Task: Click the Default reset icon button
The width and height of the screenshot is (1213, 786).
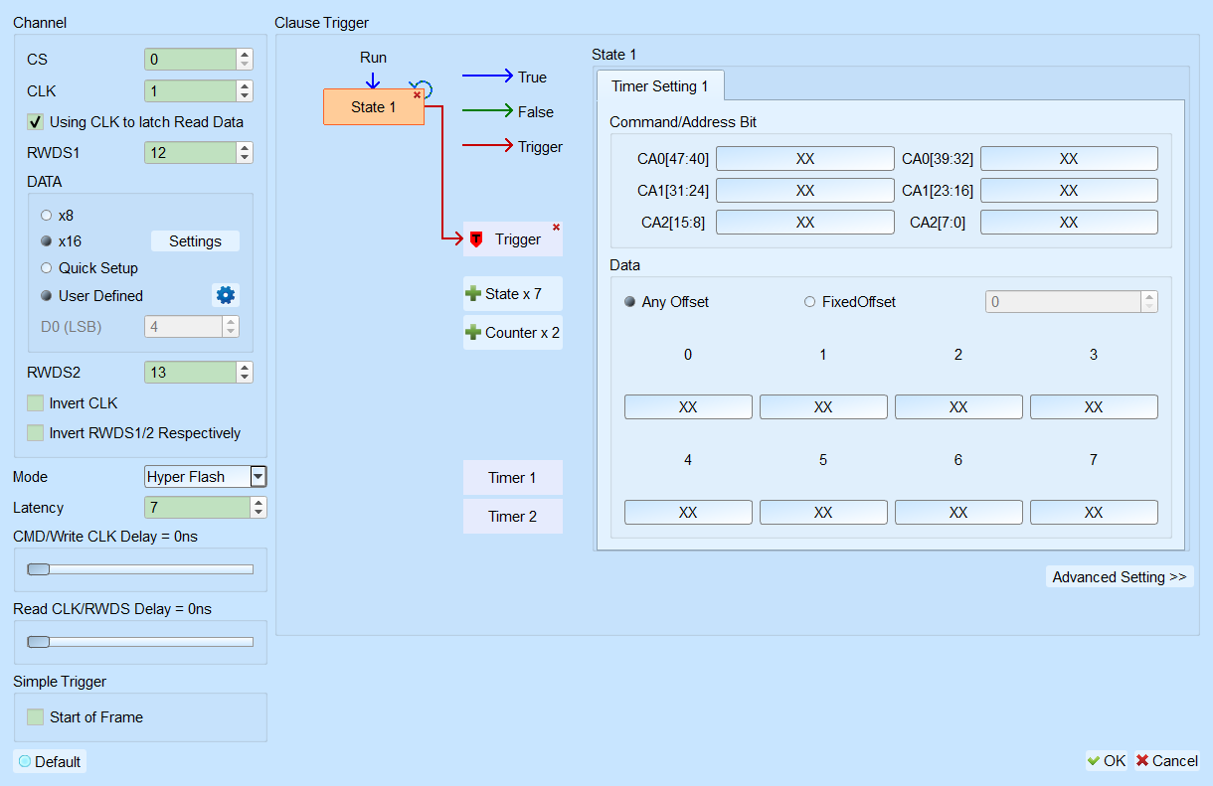Action: 25,761
